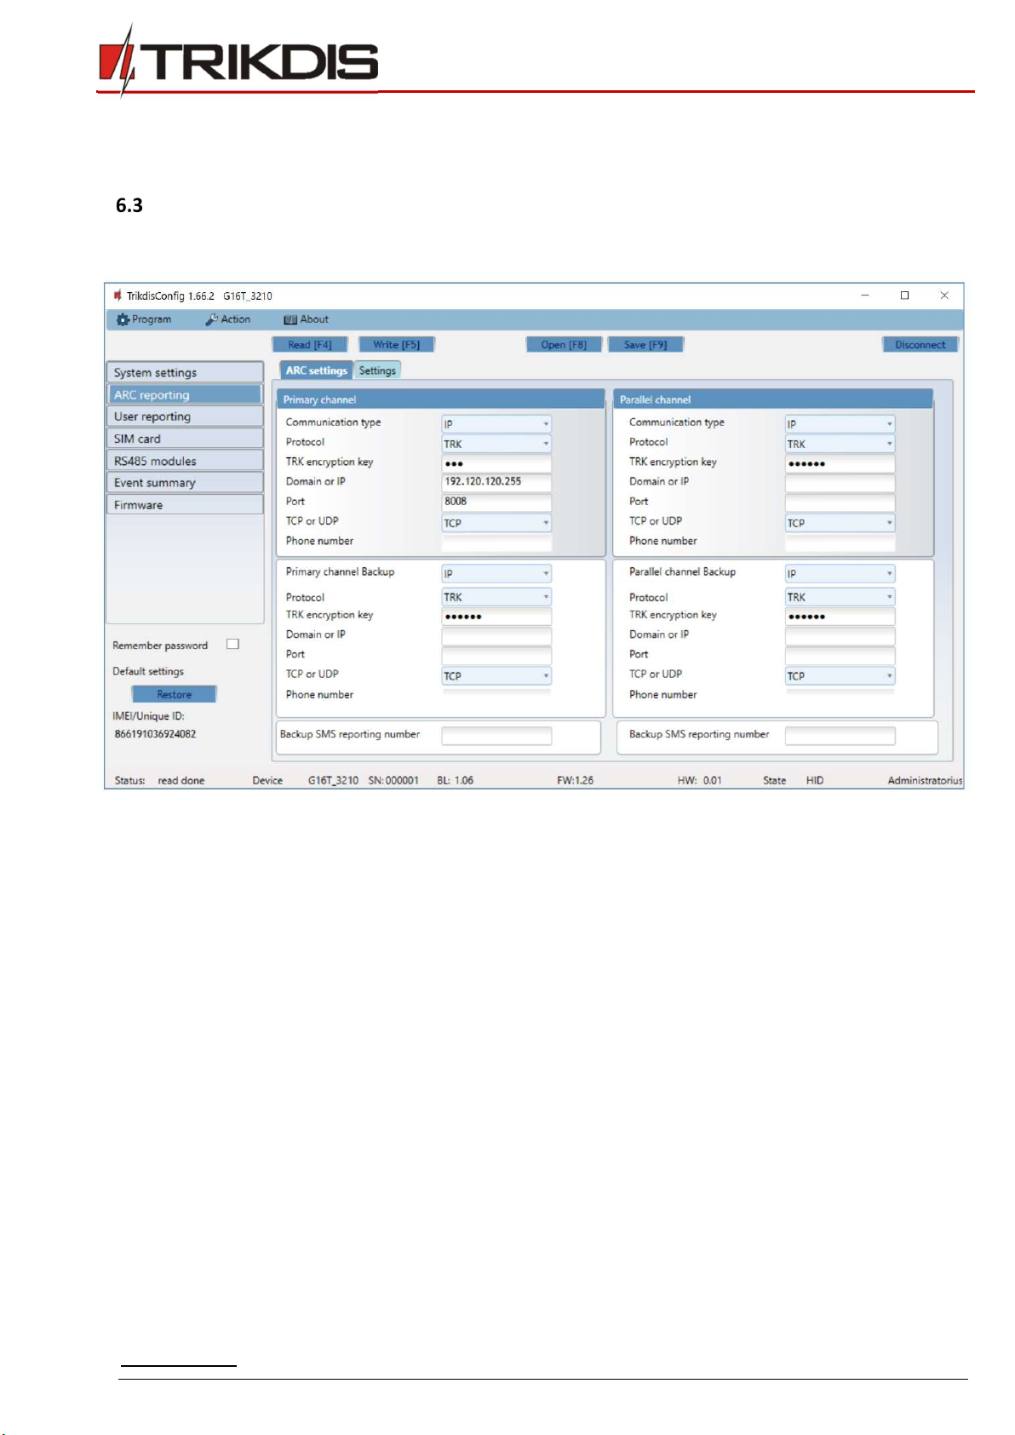This screenshot has width=1015, height=1435.
Task: Click the About book icon
Action: pos(290,319)
